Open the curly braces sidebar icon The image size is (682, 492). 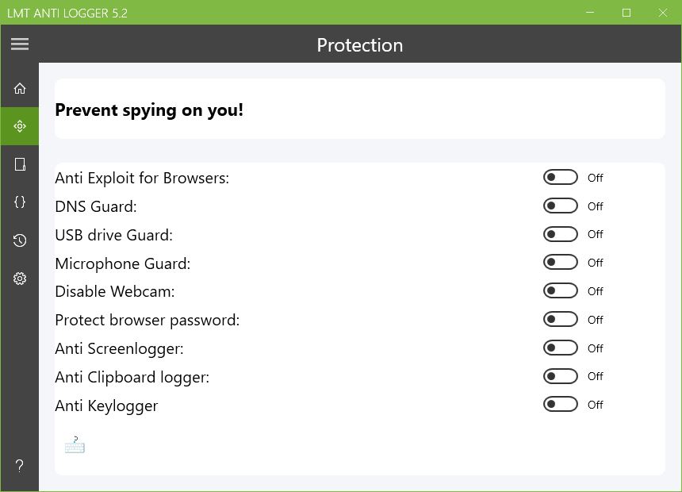point(20,202)
